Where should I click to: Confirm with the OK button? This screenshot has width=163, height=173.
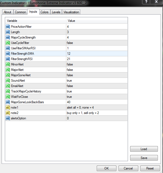106,168
